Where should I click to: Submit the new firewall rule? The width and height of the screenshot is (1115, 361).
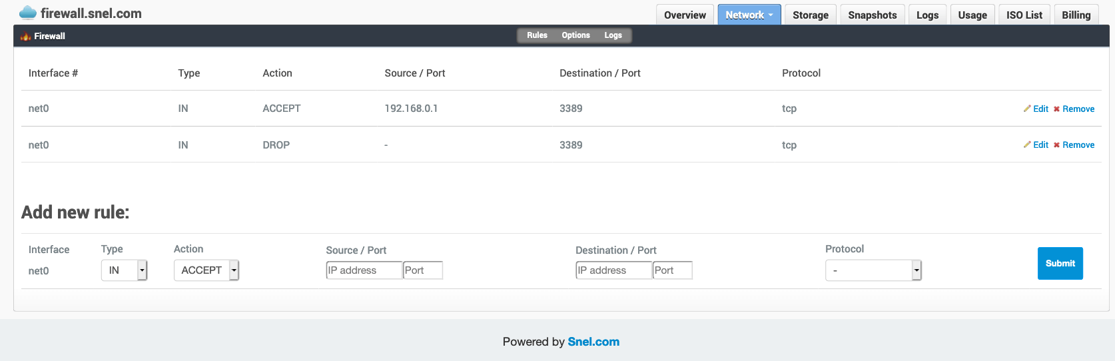coord(1060,263)
